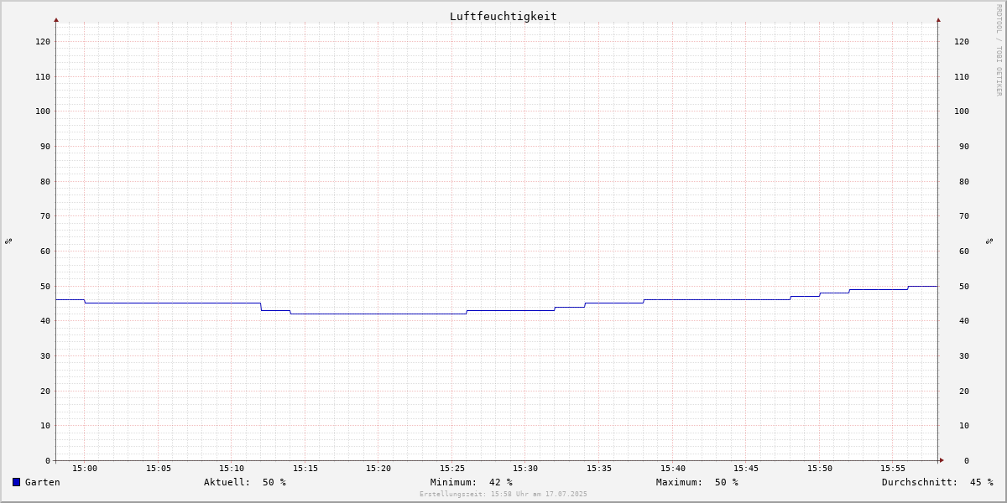The image size is (1007, 503).
Task: Click the 50 label on the left axis
Action: pos(45,286)
